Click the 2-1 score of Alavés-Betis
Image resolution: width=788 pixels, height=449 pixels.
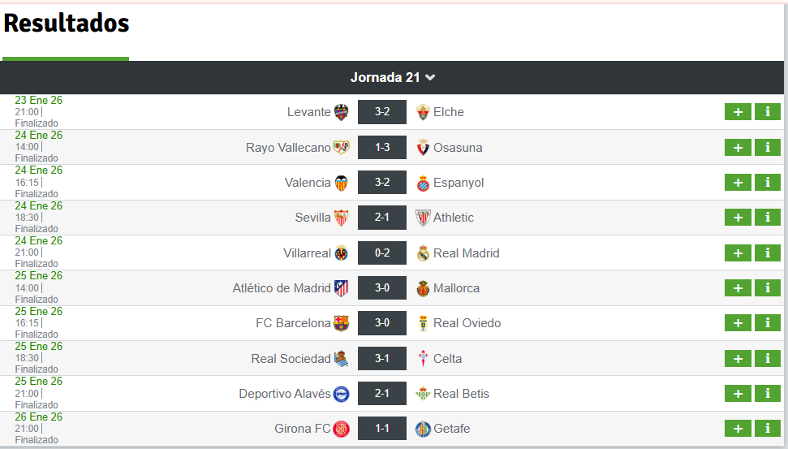click(382, 394)
